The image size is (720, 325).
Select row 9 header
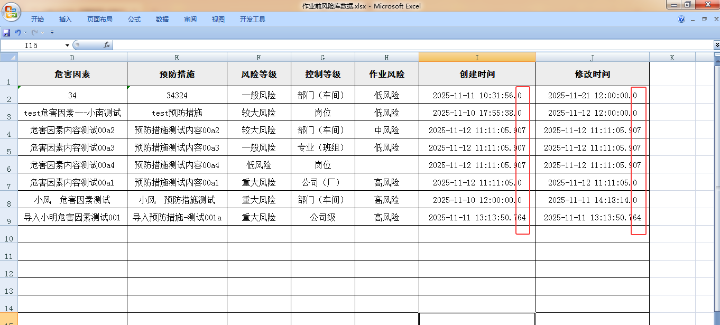(x=8, y=218)
